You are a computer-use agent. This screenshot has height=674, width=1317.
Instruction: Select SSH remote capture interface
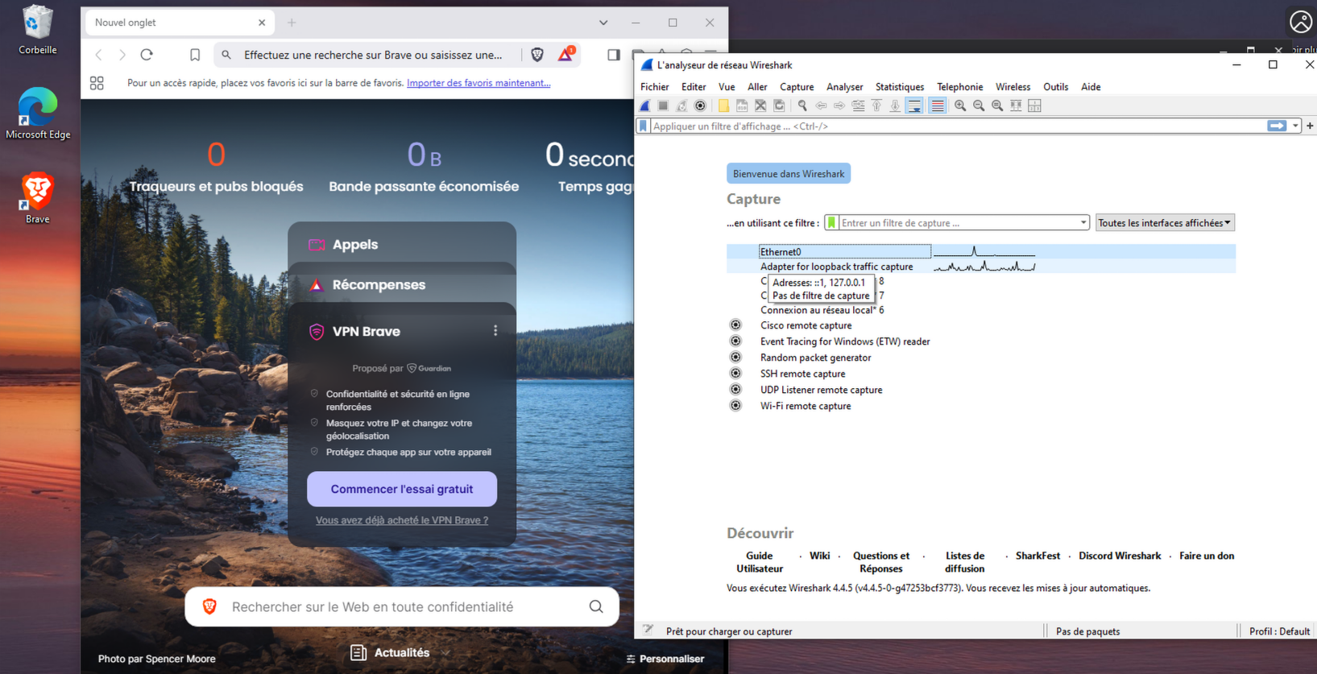[802, 374]
